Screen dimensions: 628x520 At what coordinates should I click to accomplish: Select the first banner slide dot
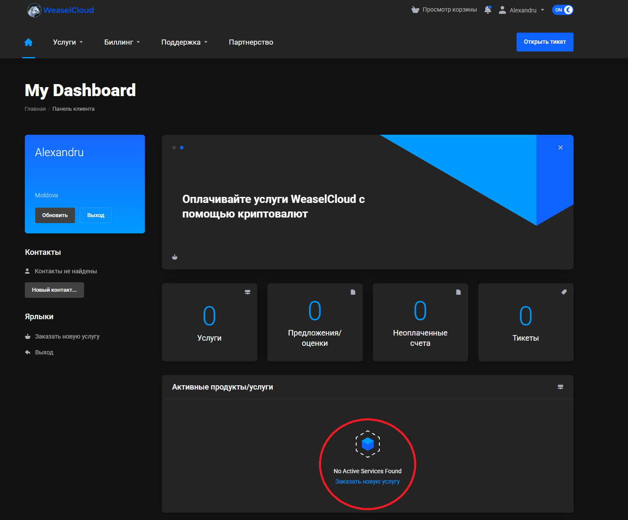click(x=174, y=148)
